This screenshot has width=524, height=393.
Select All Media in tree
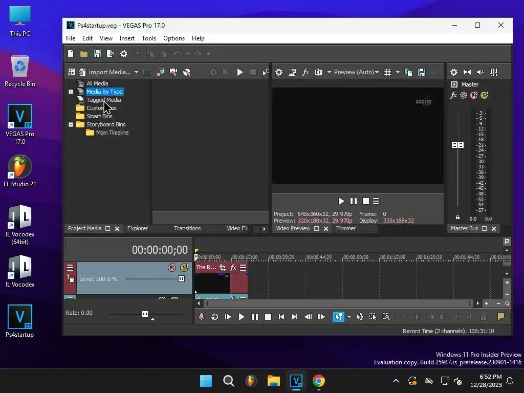tap(97, 83)
